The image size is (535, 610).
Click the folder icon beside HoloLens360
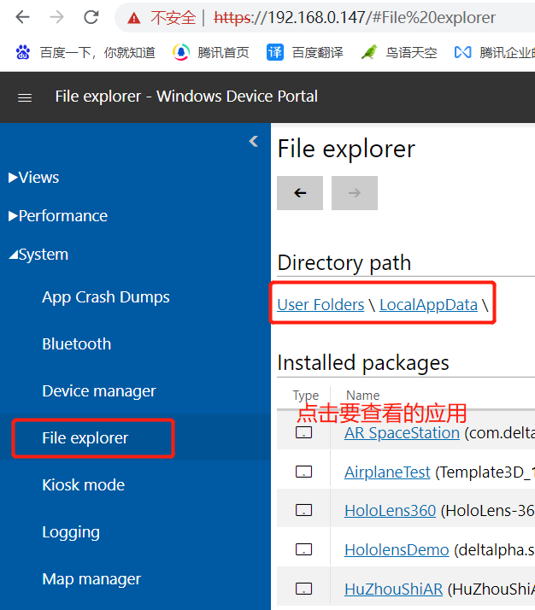[x=303, y=511]
